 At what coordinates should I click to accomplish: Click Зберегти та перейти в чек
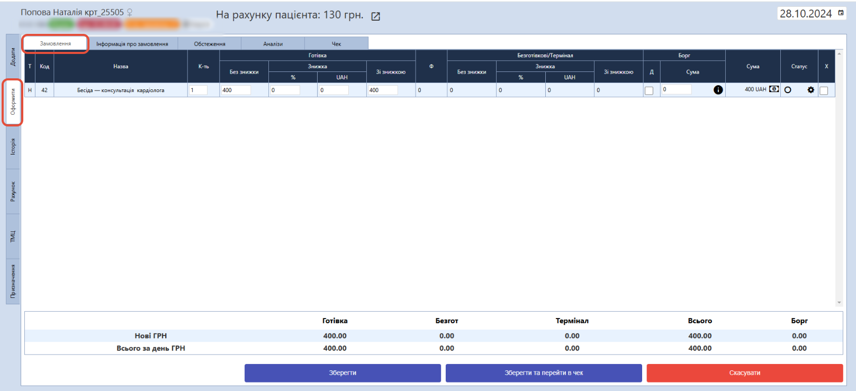pyautogui.click(x=543, y=373)
